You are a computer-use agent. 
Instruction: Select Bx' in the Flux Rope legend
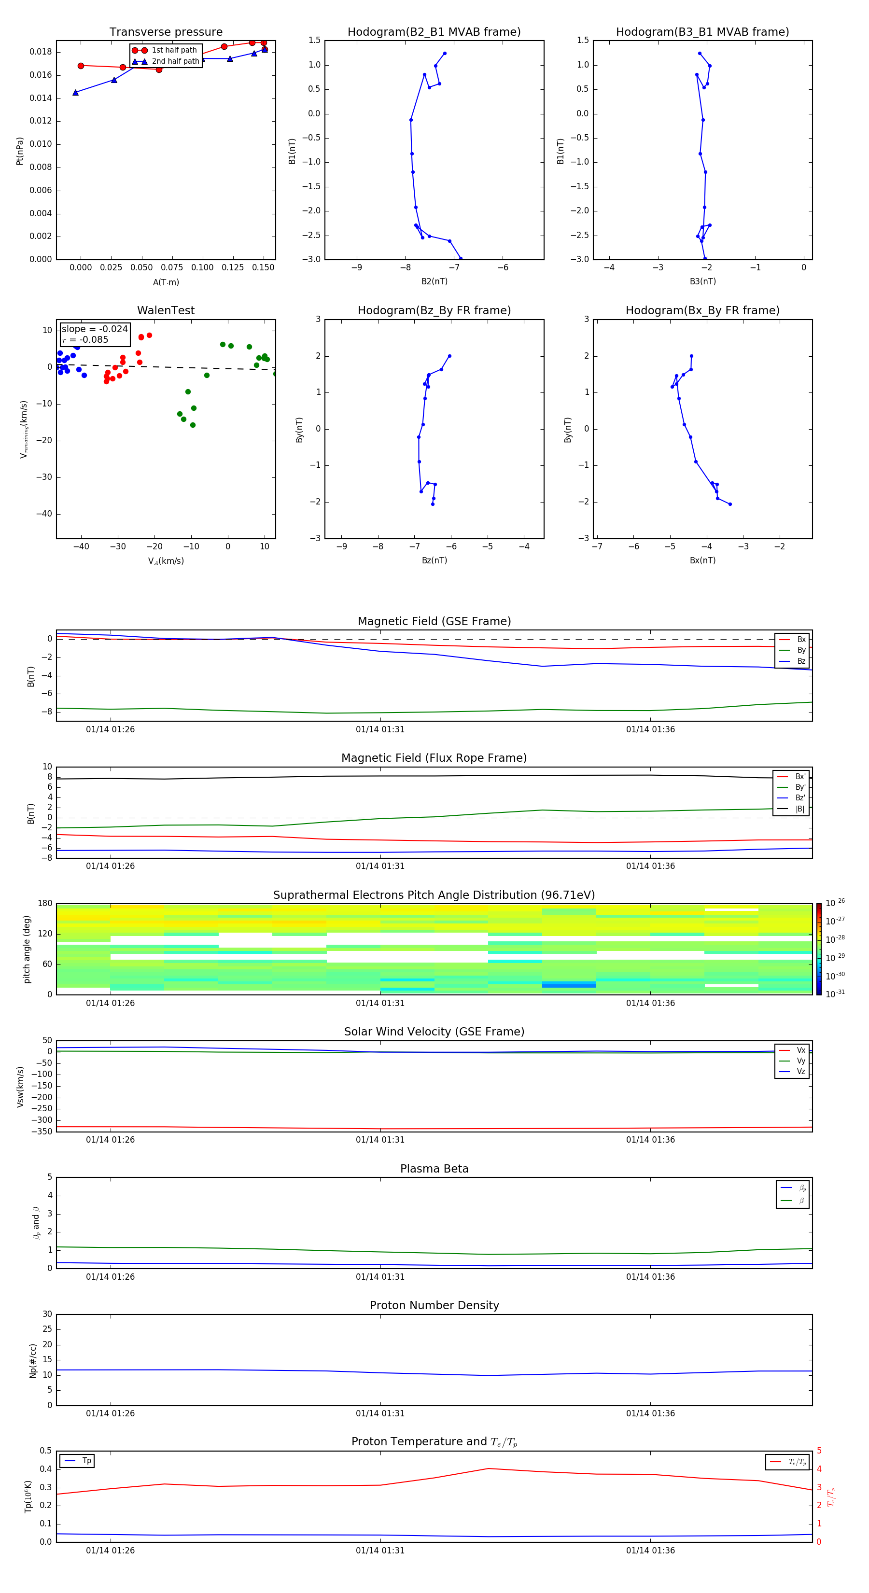coord(792,777)
